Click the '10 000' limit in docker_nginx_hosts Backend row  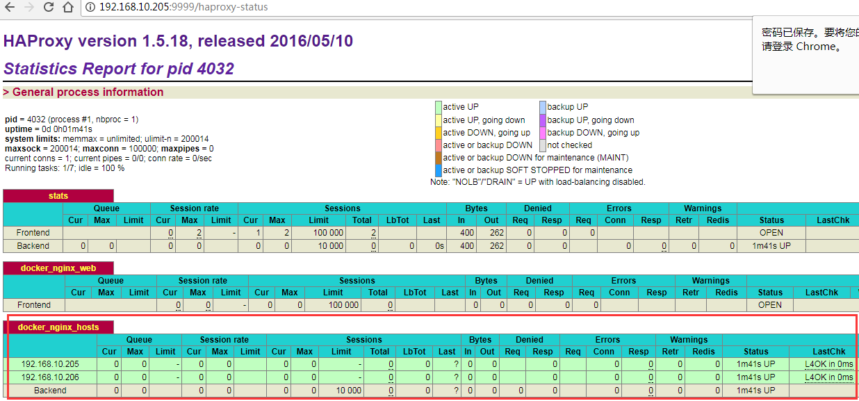tap(348, 391)
